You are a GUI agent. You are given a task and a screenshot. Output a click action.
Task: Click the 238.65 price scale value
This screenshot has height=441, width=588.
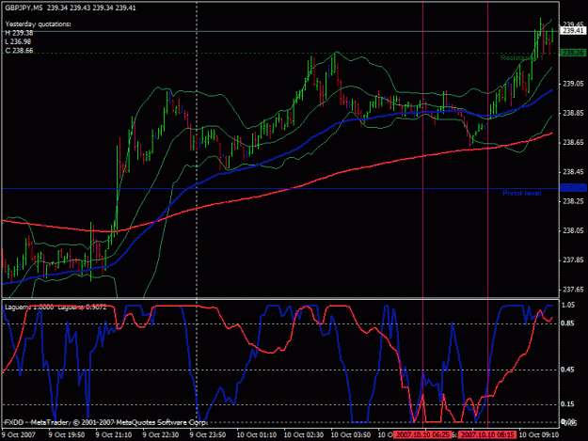click(x=573, y=142)
